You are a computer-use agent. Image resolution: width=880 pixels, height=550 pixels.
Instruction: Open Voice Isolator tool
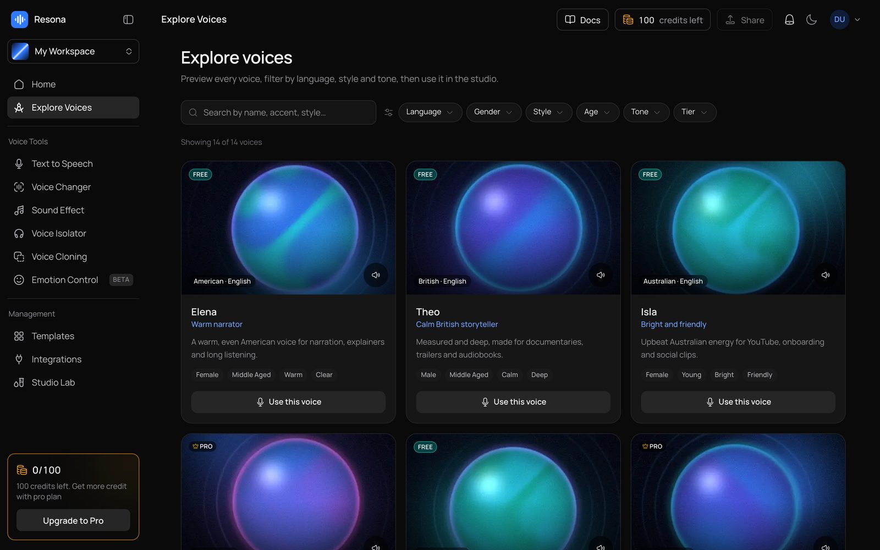pyautogui.click(x=73, y=233)
